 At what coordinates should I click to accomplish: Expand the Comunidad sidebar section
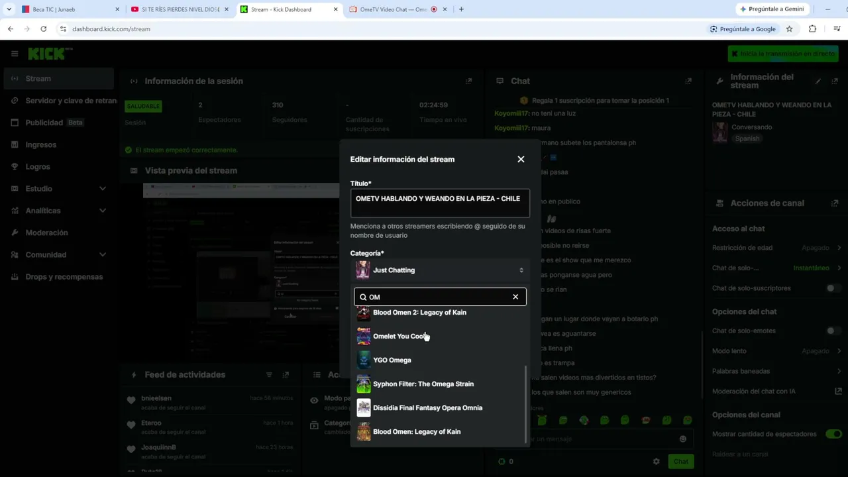point(103,255)
